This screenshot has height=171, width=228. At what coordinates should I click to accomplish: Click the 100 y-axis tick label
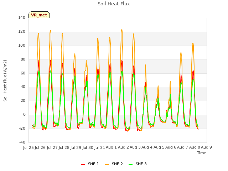[22, 45]
